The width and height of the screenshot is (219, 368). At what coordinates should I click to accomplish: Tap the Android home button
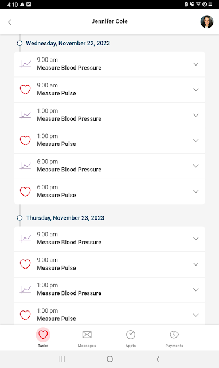pyautogui.click(x=109, y=359)
